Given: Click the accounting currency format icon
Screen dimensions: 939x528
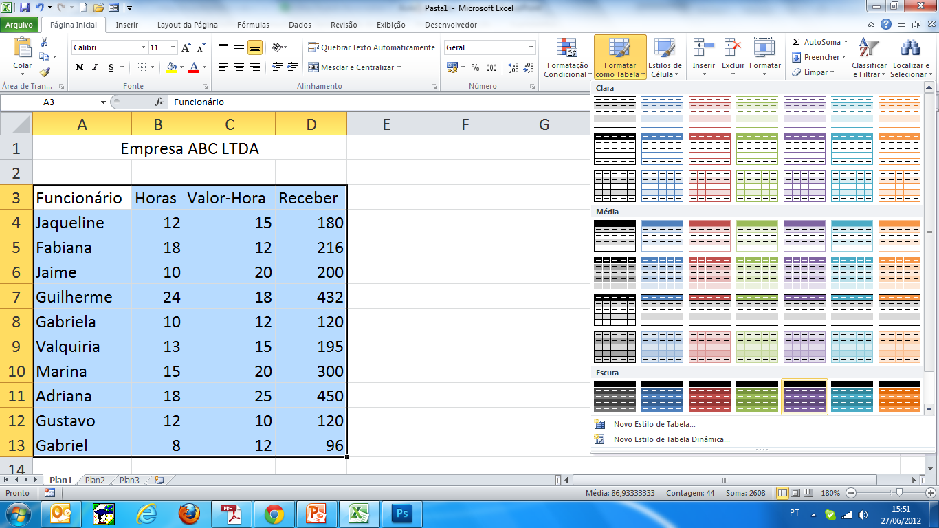Looking at the screenshot, I should tap(452, 67).
